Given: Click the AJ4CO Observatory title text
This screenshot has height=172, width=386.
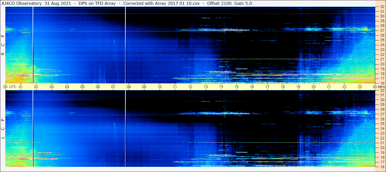Looking at the screenshot, I should (22, 3).
